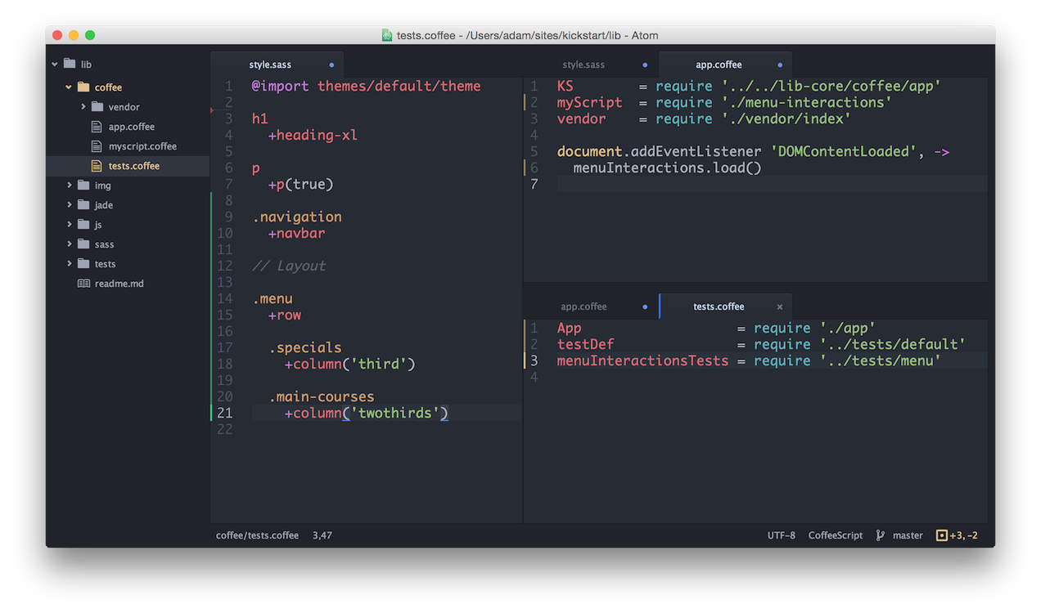Click the lib folder icon
This screenshot has height=613, width=1041.
point(70,64)
